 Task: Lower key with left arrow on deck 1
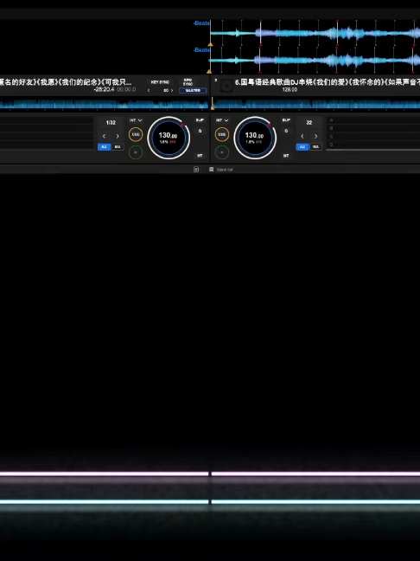(x=149, y=91)
